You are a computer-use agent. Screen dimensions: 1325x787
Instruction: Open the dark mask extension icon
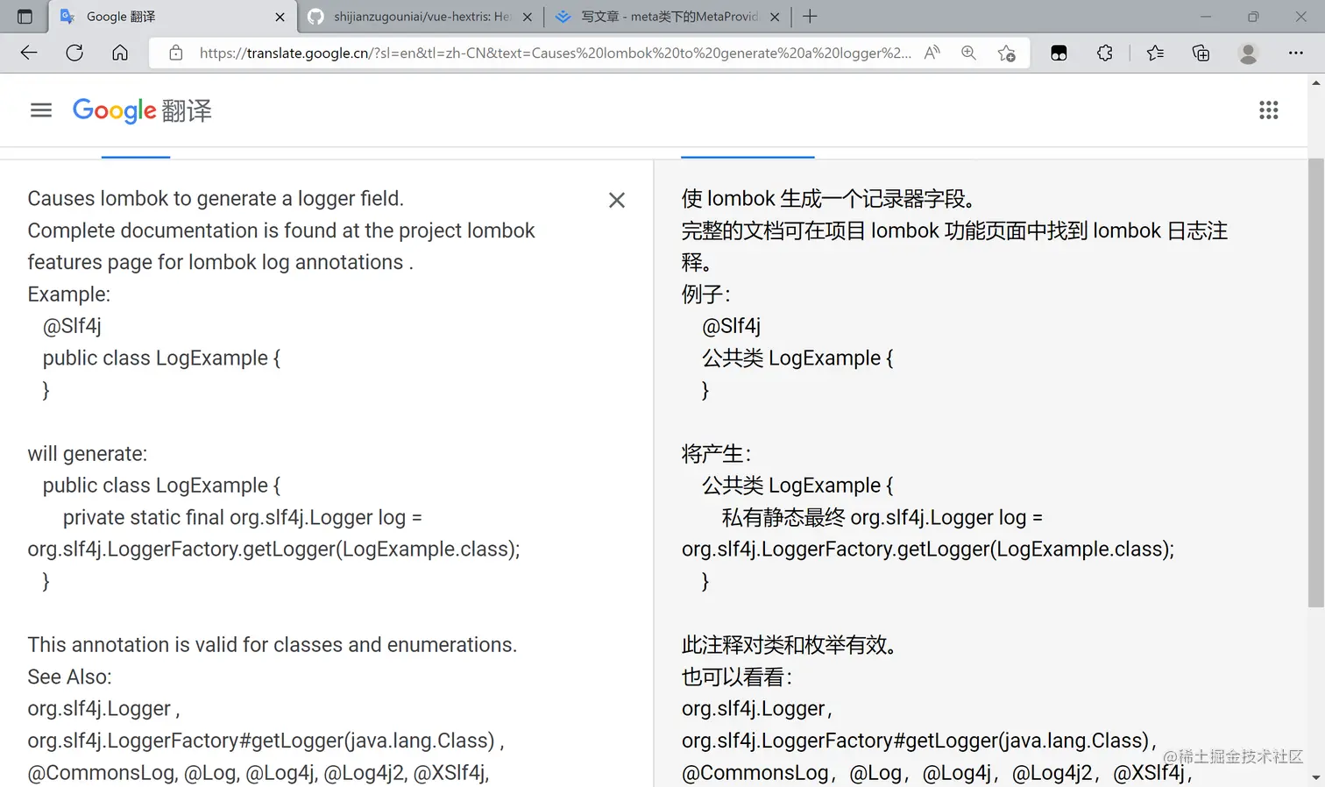[1059, 53]
